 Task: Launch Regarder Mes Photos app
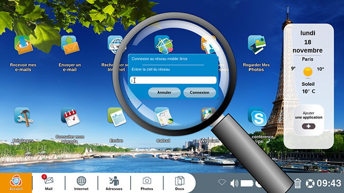[x=257, y=45]
